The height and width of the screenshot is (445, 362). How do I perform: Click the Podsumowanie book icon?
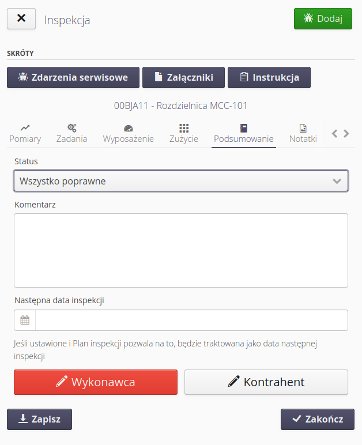coord(243,128)
